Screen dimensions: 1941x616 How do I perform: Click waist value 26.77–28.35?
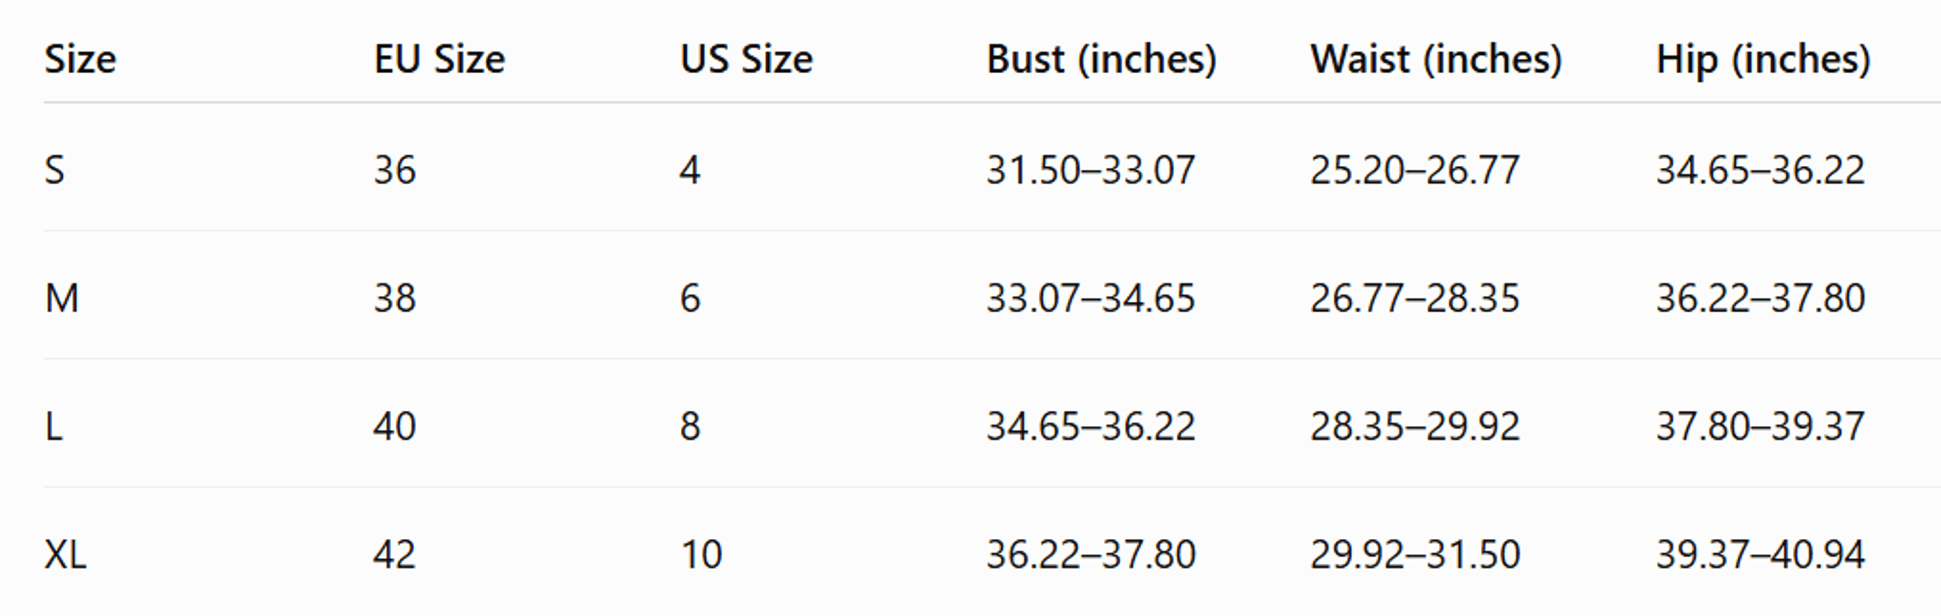pos(1415,298)
